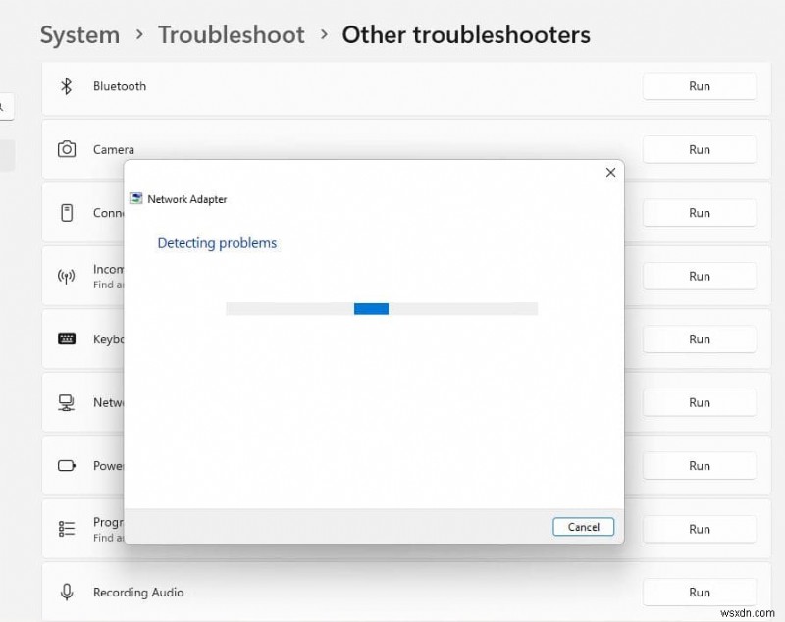Image resolution: width=785 pixels, height=622 pixels.
Task: Click the Recording Audio microphone icon
Action: point(67,592)
